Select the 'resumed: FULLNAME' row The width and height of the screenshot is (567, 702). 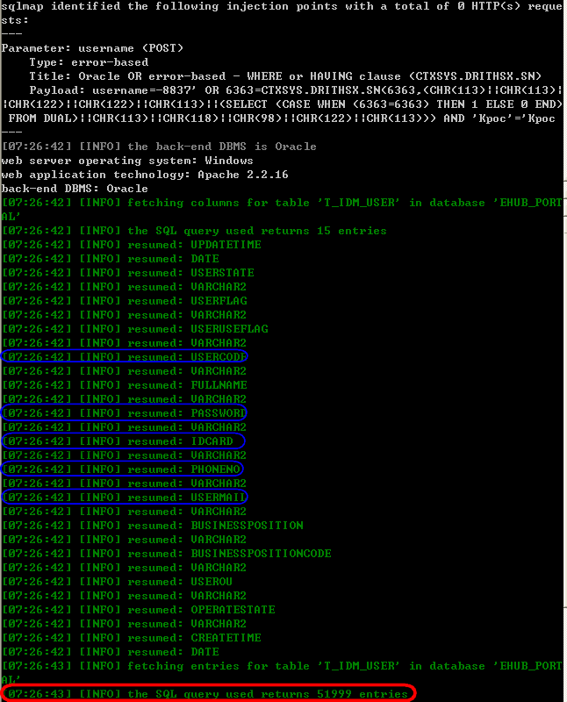124,385
